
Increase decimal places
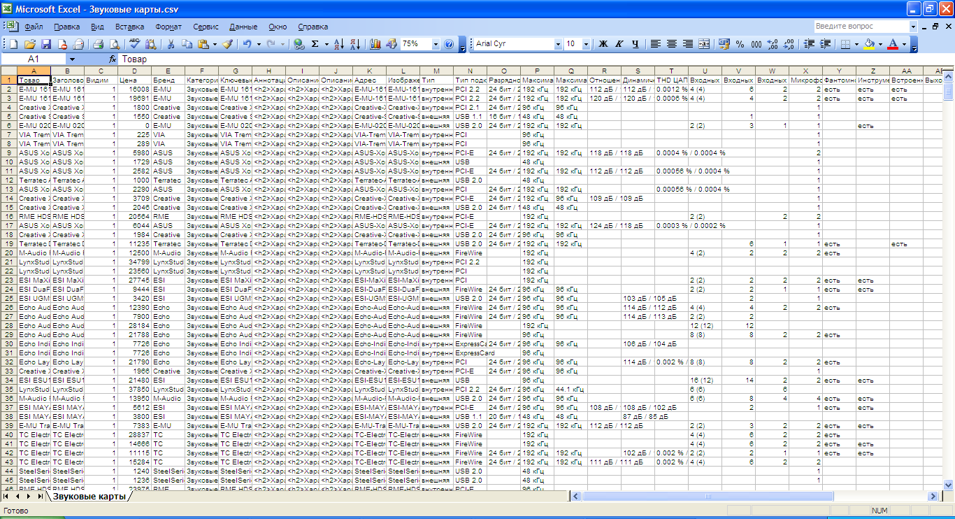click(773, 44)
